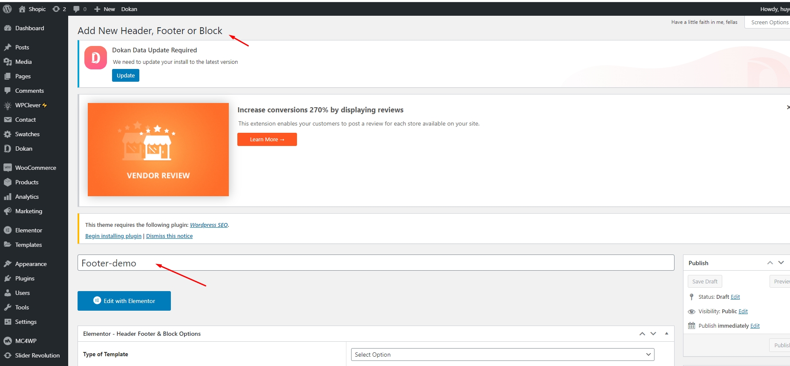Expand the Screen Options tab

pos(769,22)
